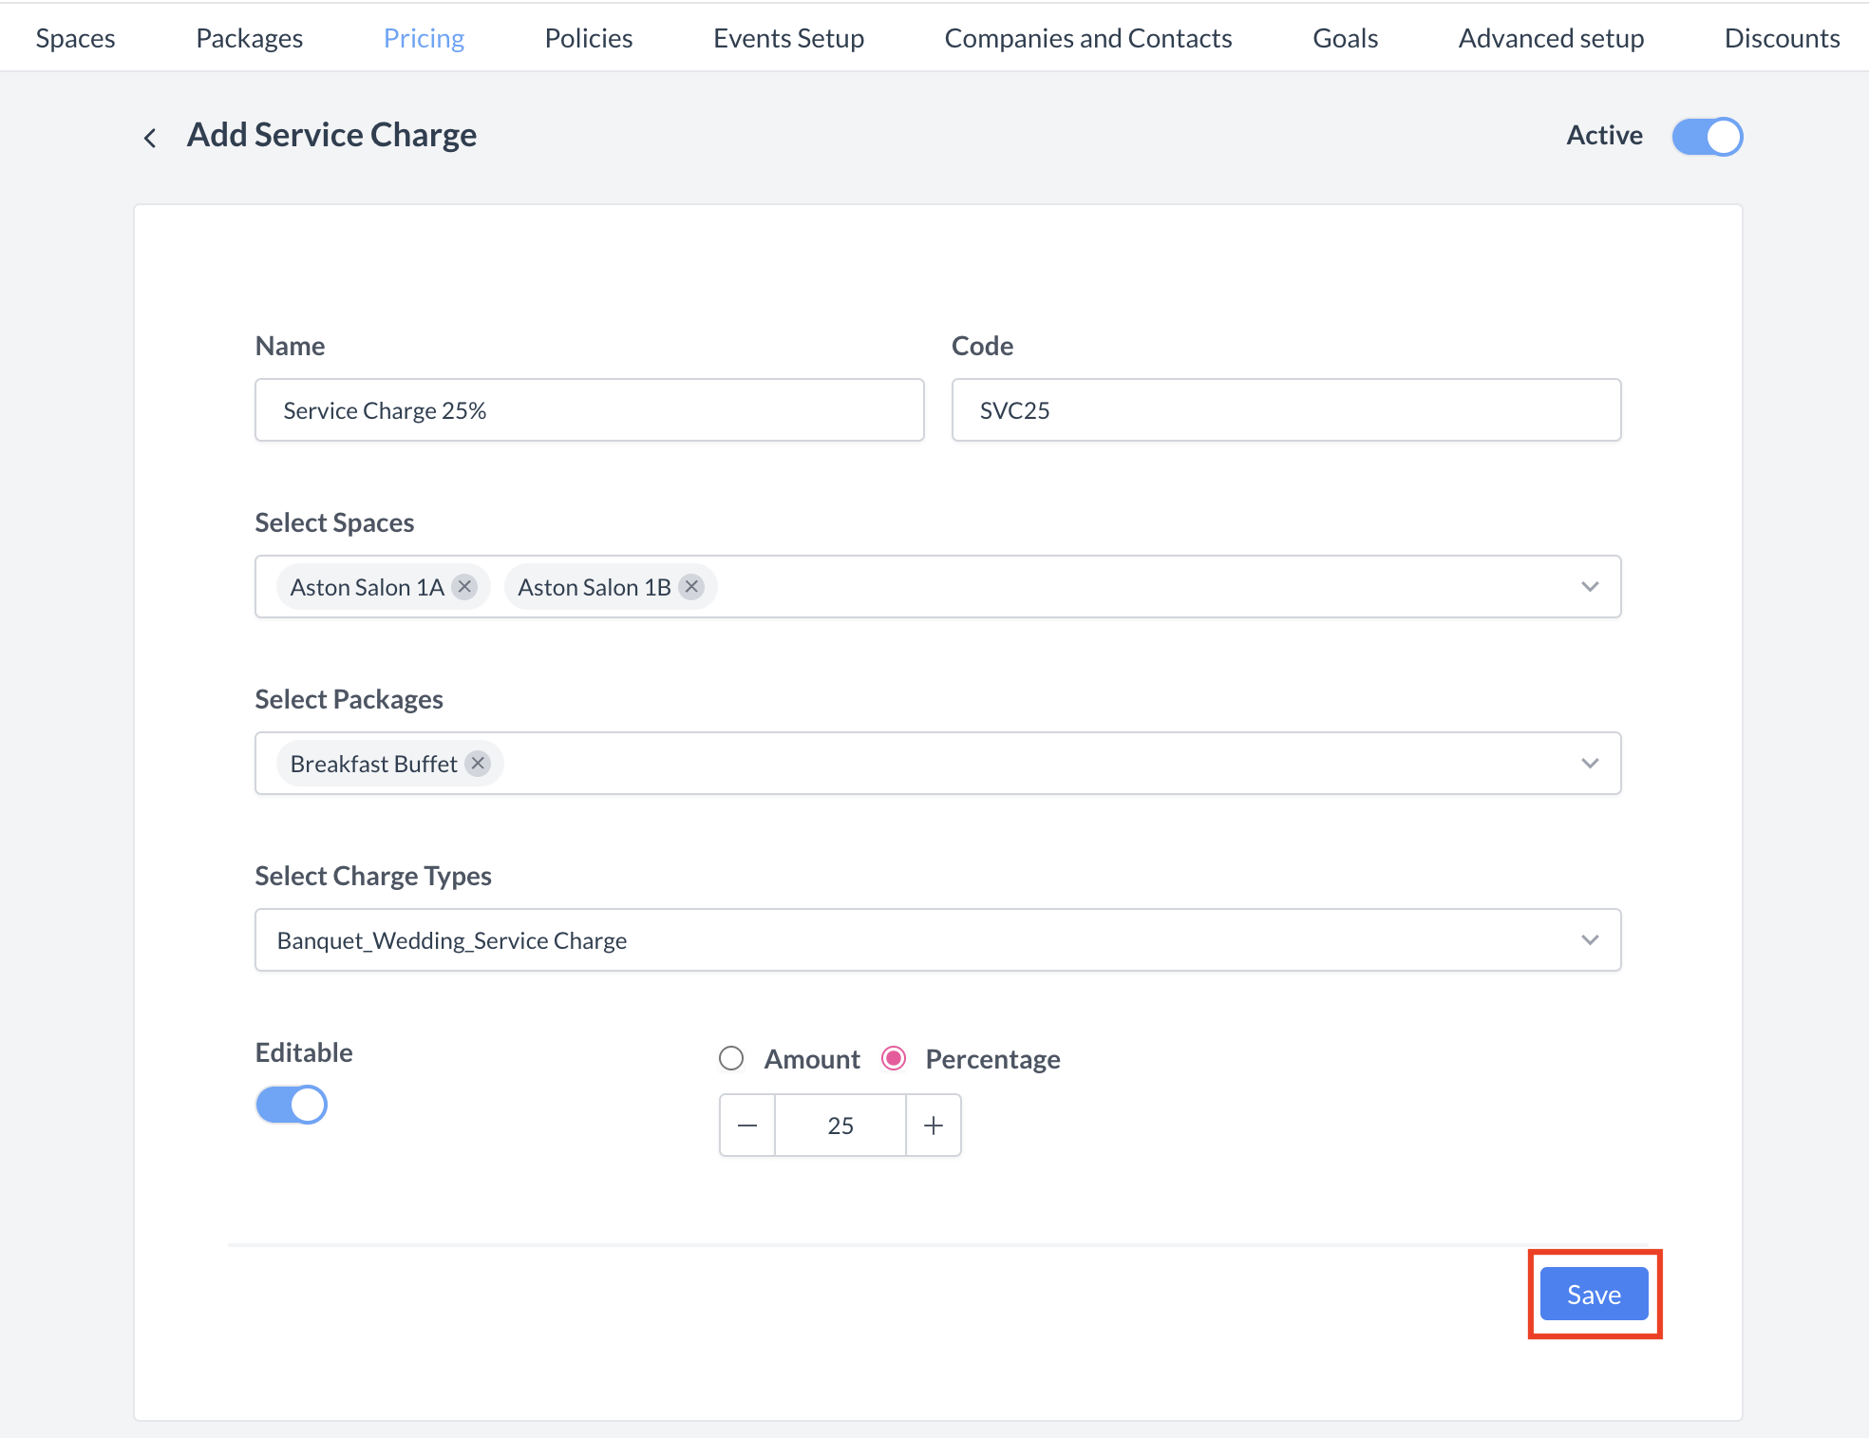
Task: Open the Companies and Contacts section
Action: point(1087,38)
